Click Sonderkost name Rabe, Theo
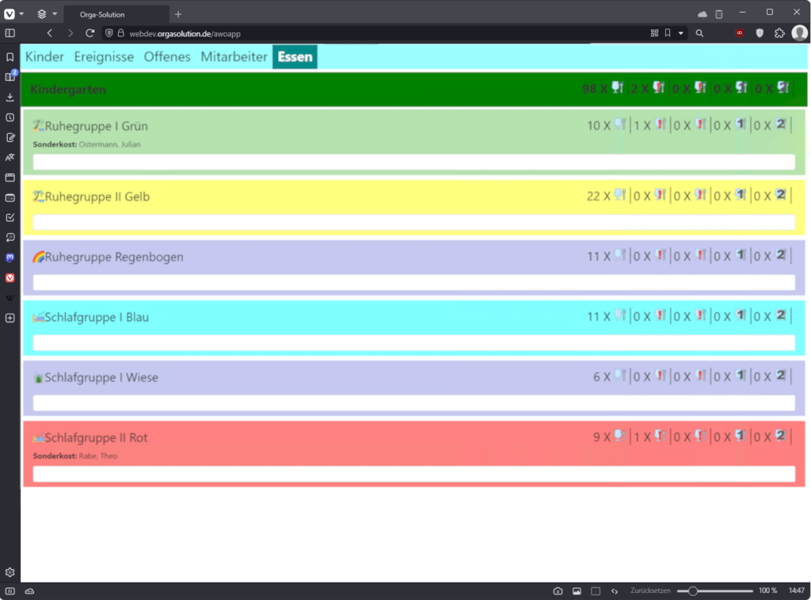The width and height of the screenshot is (811, 600). tap(98, 456)
